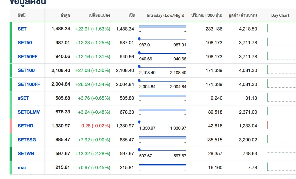Screen dimensions: 296x179
Task: Open the SET100 index details
Action: [x=26, y=70]
